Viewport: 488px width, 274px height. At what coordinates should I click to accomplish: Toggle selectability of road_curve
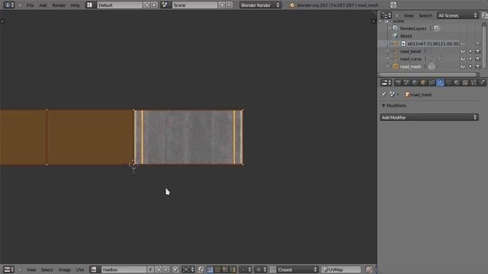coord(470,59)
